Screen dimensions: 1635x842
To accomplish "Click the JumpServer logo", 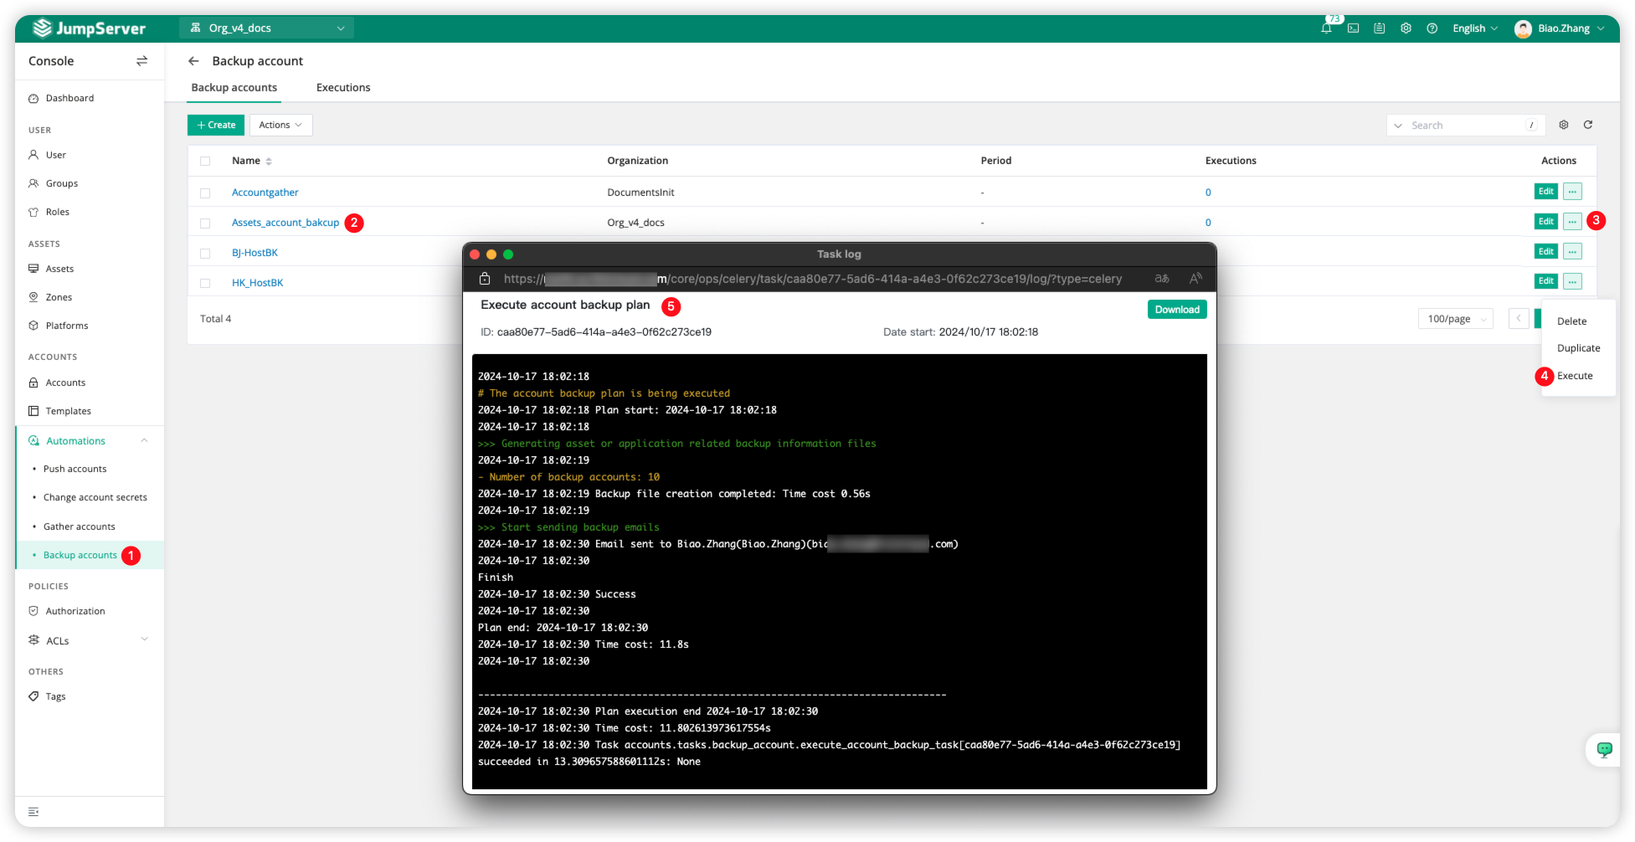I will coord(89,28).
